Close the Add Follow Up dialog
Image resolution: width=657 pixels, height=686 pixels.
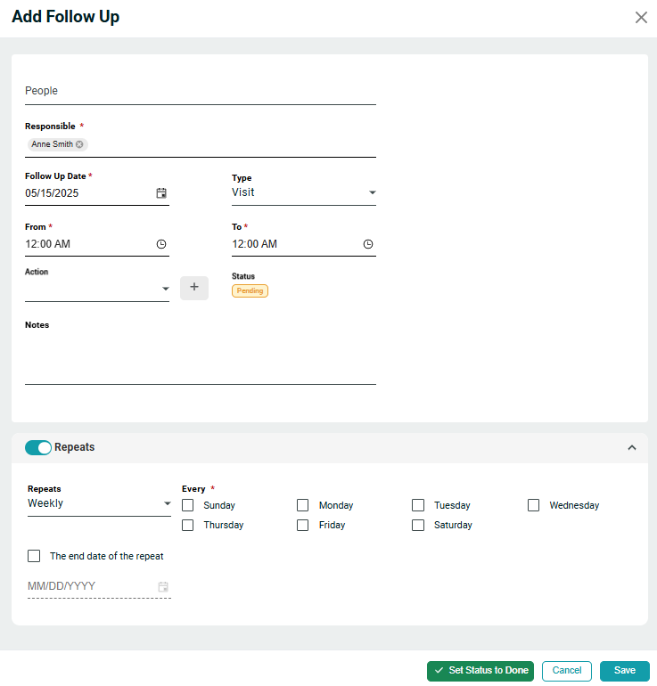pyautogui.click(x=641, y=17)
